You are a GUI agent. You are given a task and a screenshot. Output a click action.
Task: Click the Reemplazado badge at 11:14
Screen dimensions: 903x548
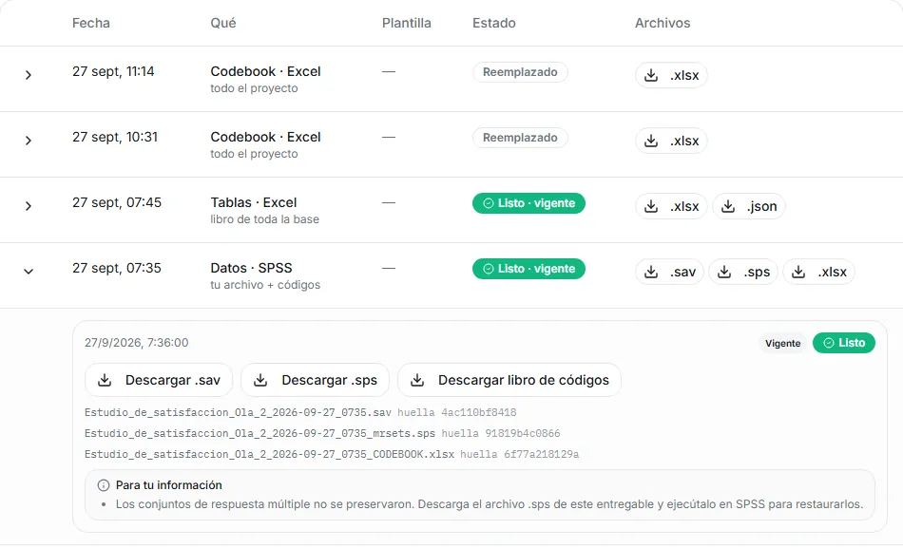[x=520, y=72]
